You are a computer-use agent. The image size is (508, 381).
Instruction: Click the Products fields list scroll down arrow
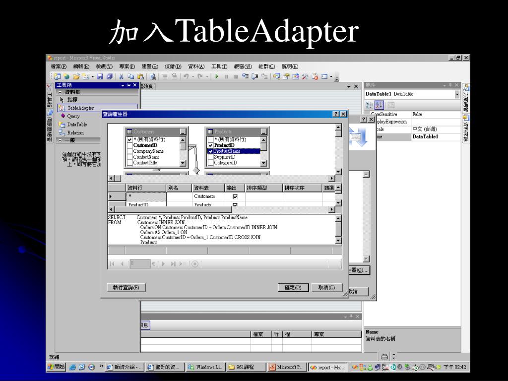coord(264,163)
